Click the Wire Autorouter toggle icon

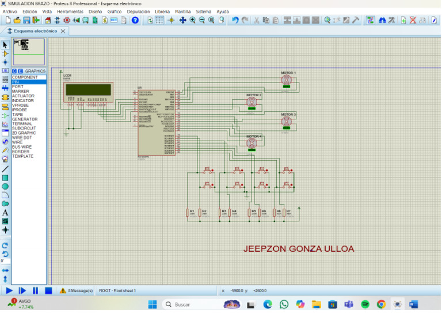coord(370,20)
